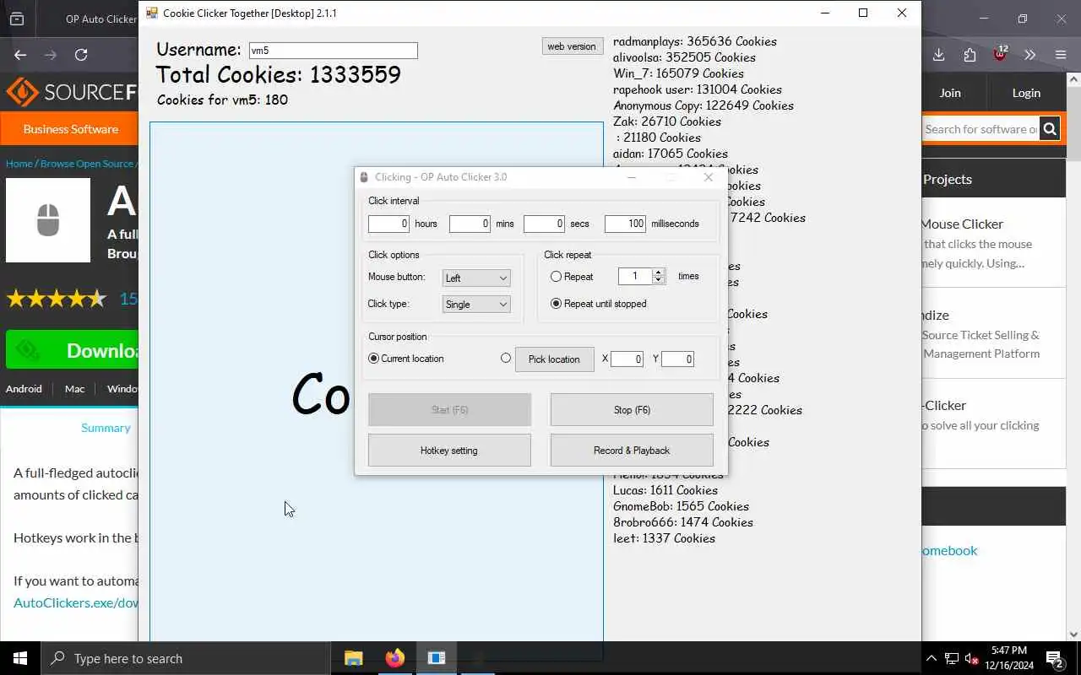
Task: Open Hotkey setting
Action: [x=449, y=451]
